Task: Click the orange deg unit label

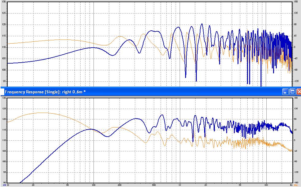Action: click(296, 185)
